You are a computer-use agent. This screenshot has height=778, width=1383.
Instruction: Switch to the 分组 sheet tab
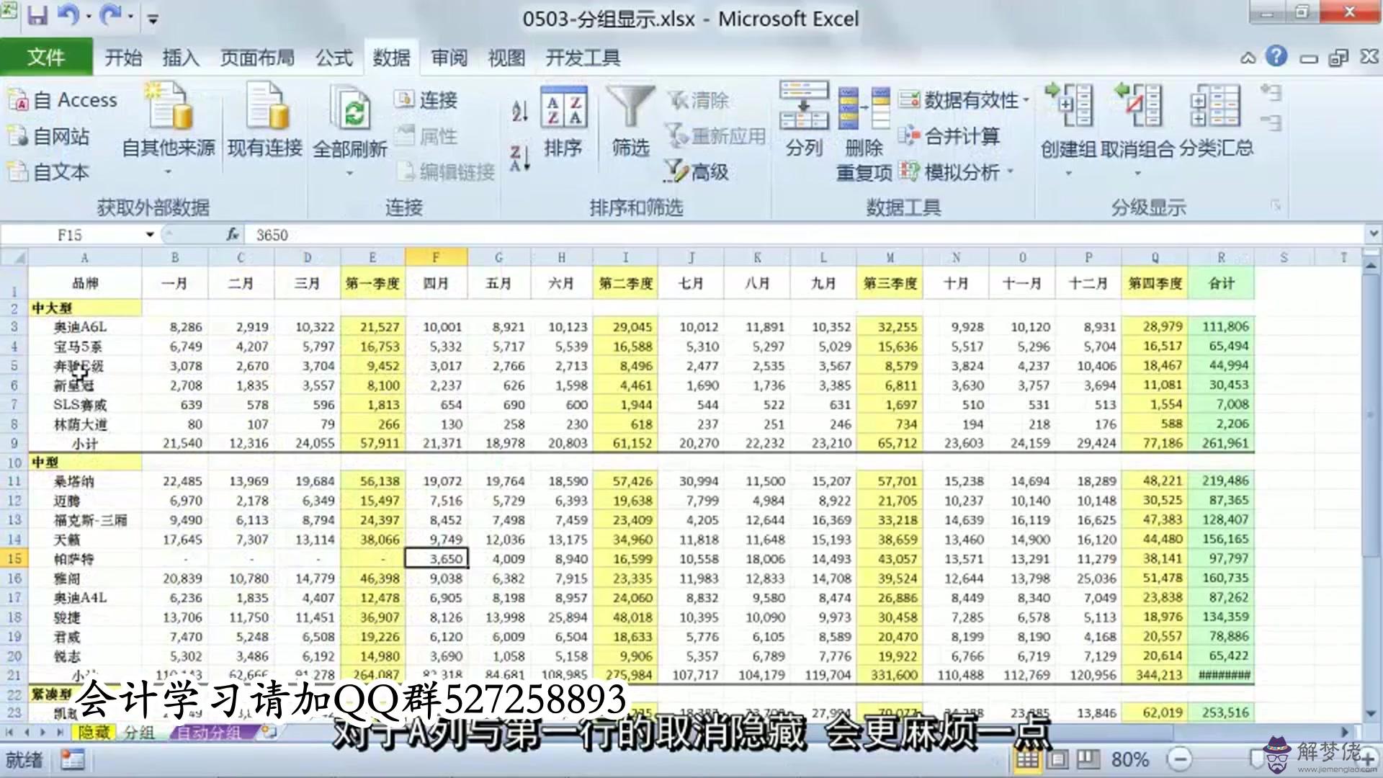tap(140, 733)
